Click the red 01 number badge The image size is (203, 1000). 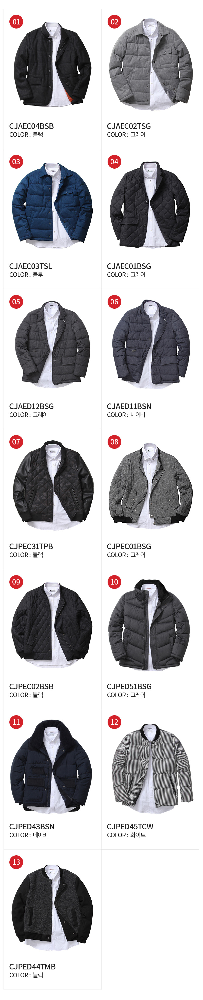pyautogui.click(x=16, y=22)
